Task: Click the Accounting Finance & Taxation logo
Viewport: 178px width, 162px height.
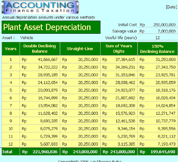Action: [x=40, y=7]
